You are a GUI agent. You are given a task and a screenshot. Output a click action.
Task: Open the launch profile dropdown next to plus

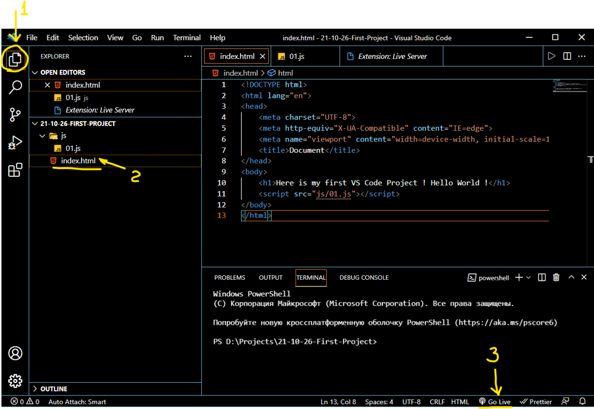coord(529,278)
